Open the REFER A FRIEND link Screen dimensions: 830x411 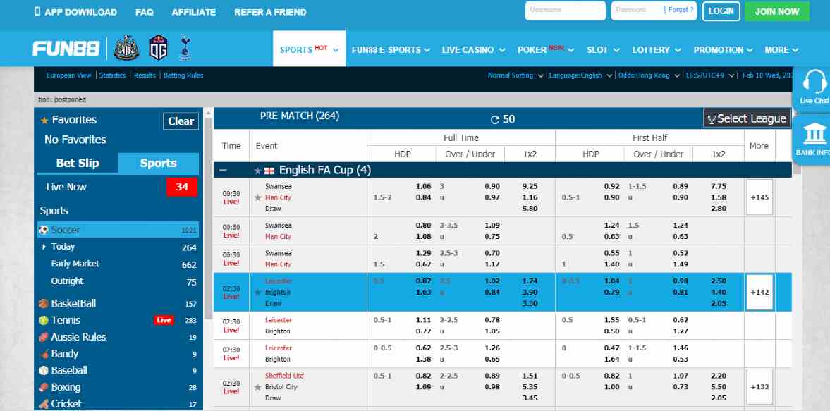coord(271,12)
